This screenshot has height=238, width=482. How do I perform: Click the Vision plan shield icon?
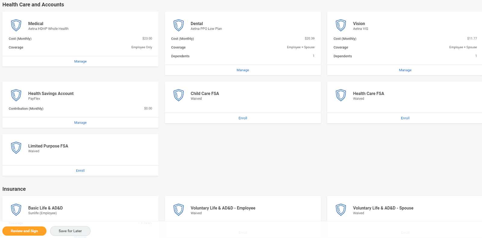[x=341, y=25]
